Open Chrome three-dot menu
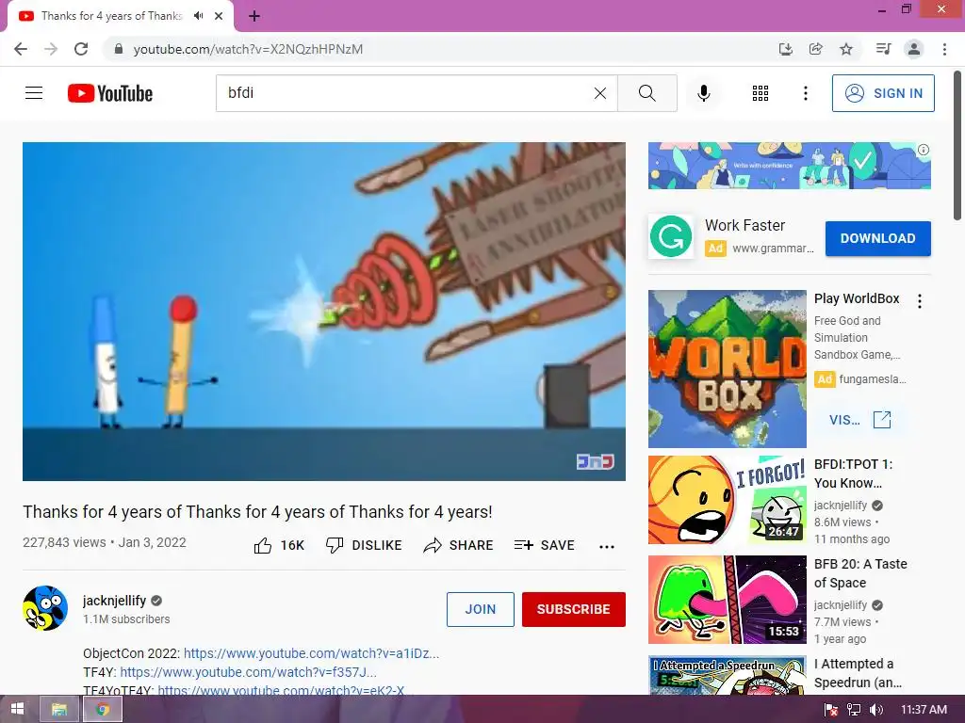 (944, 49)
